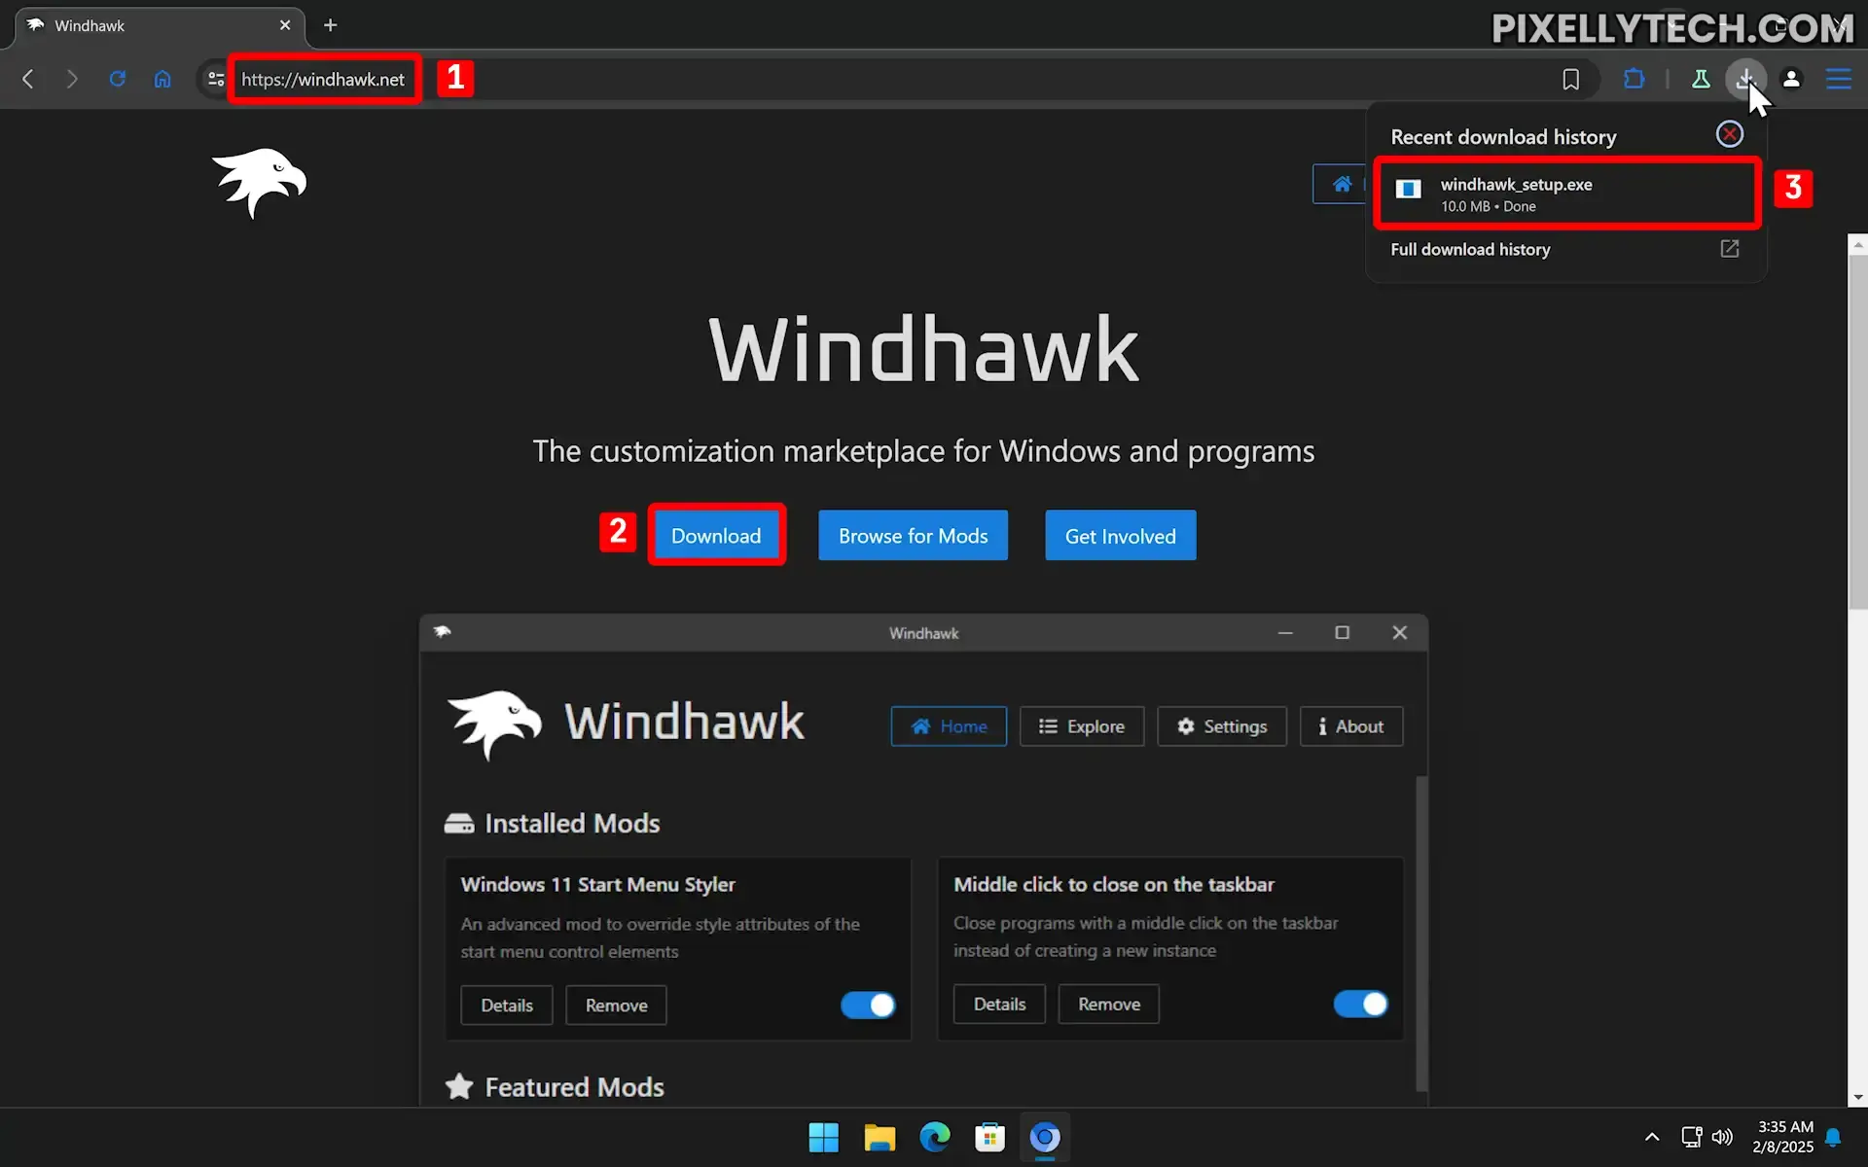
Task: Click the active browser icon in taskbar
Action: click(1045, 1137)
